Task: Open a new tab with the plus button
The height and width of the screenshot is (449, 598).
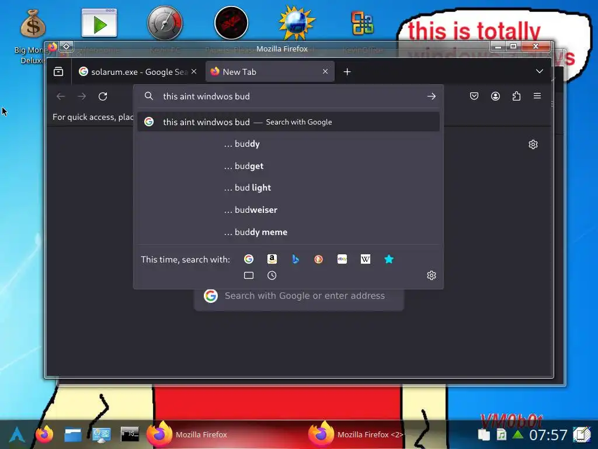Action: (x=347, y=71)
